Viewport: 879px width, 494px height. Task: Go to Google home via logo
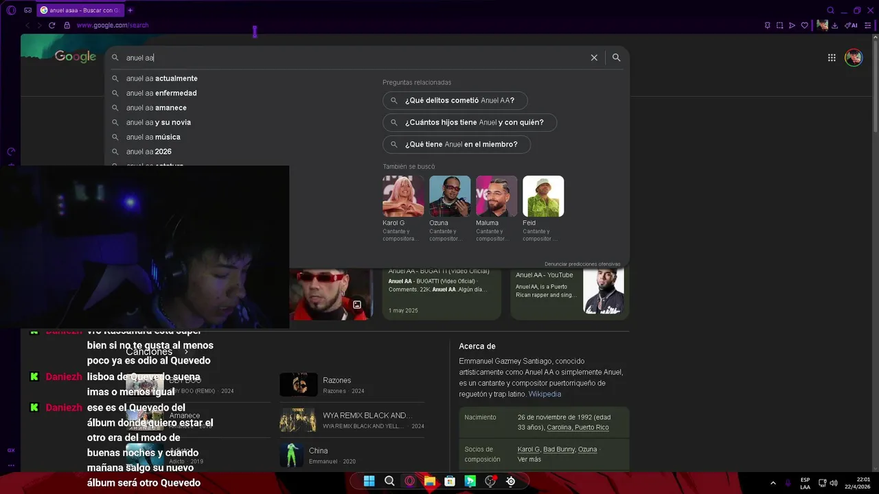(76, 57)
